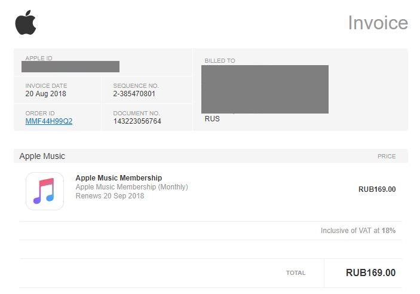
Task: Open order ID link MMF44H99Q2
Action: coord(48,121)
